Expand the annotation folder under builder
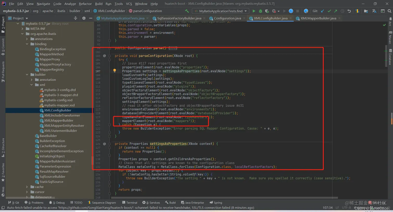The image size is (393, 212). (31, 80)
